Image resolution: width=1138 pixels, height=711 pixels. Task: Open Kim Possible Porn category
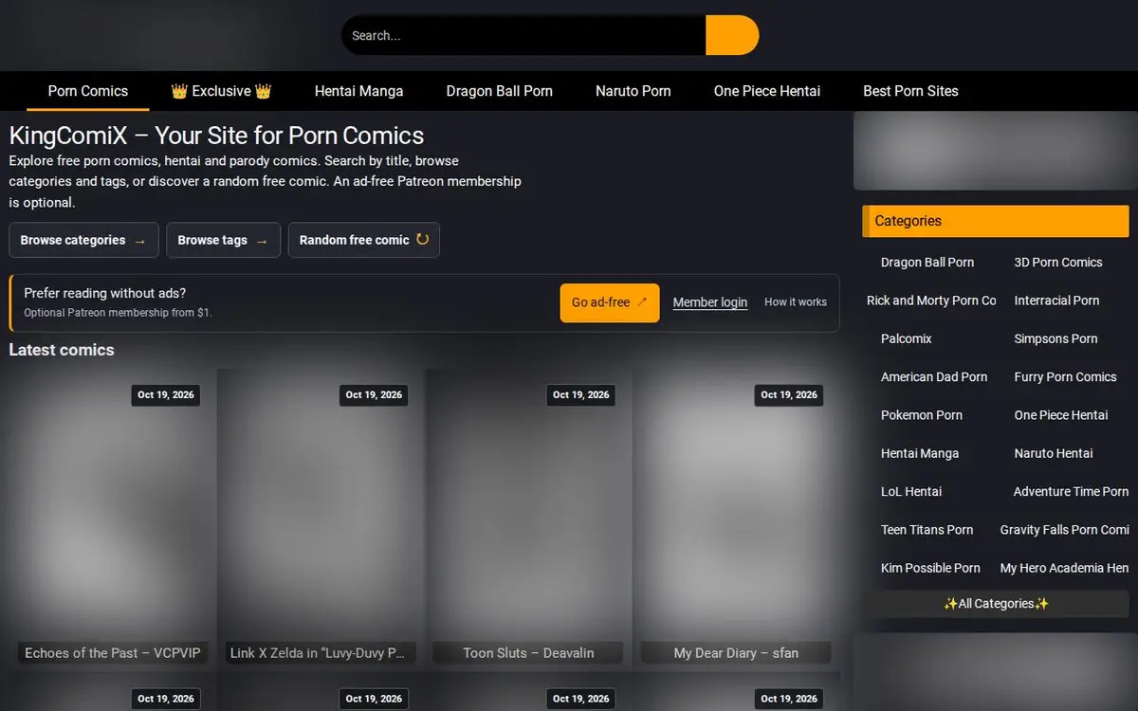click(930, 568)
